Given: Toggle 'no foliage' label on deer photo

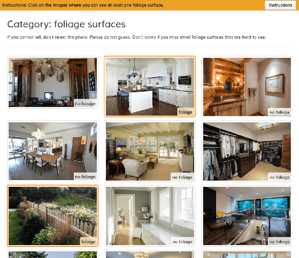Looking at the screenshot, I should tap(85, 103).
